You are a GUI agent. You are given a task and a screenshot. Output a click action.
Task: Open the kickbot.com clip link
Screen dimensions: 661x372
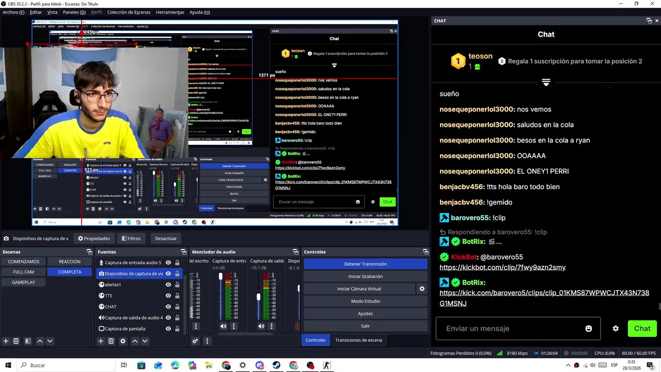click(502, 268)
